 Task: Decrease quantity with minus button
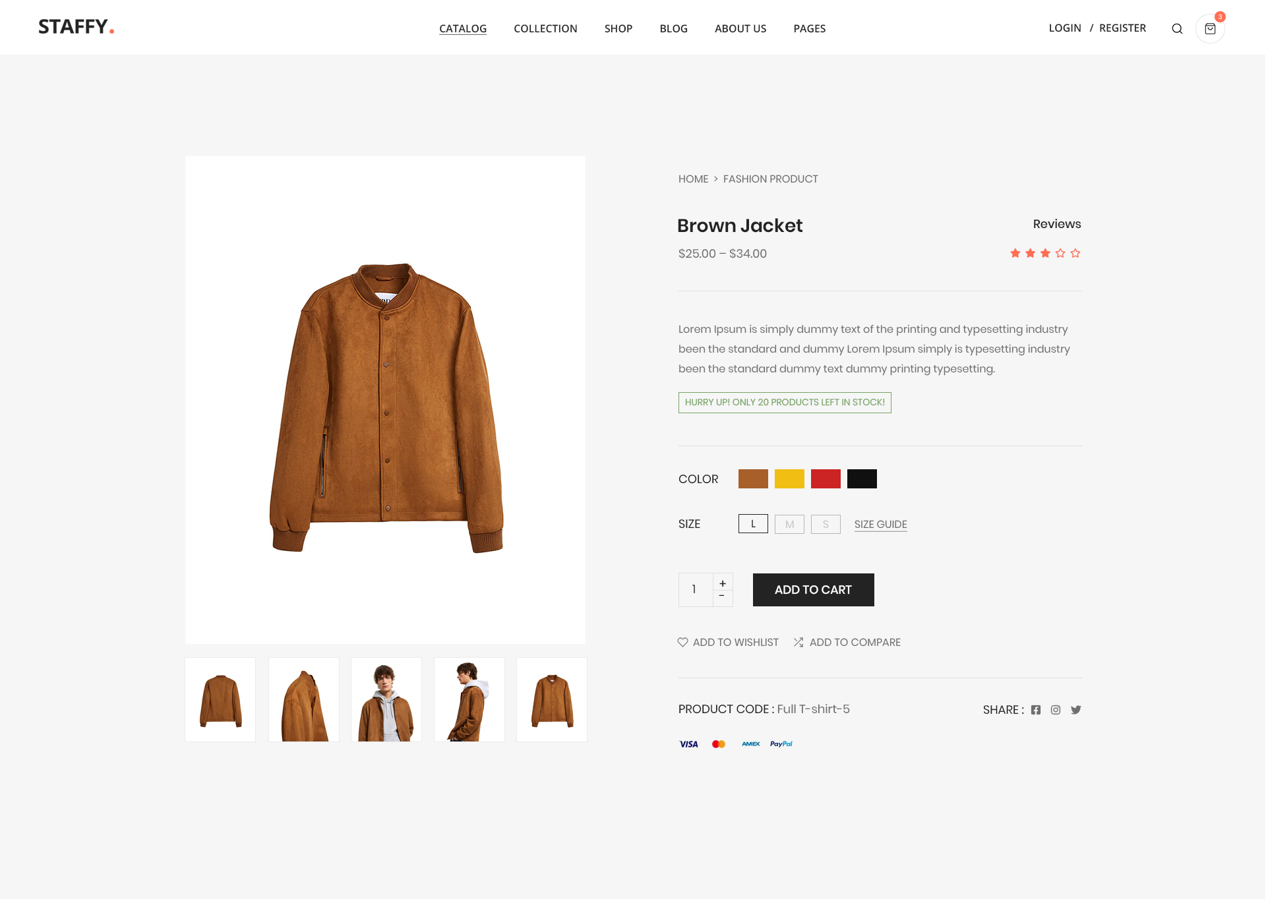(x=723, y=596)
